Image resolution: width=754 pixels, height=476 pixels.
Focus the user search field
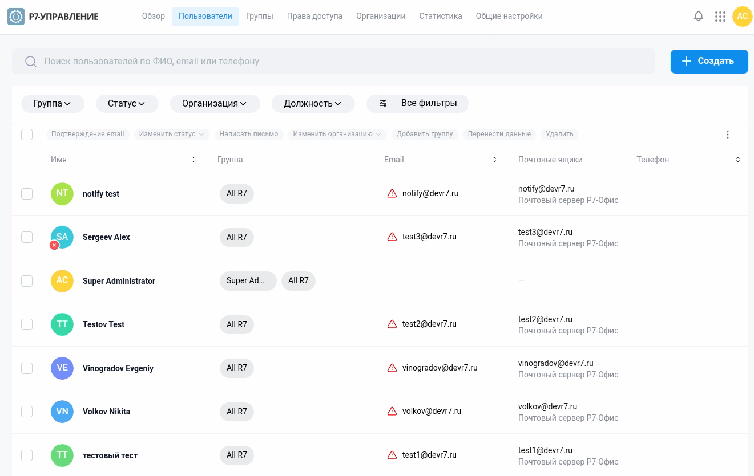pos(333,61)
